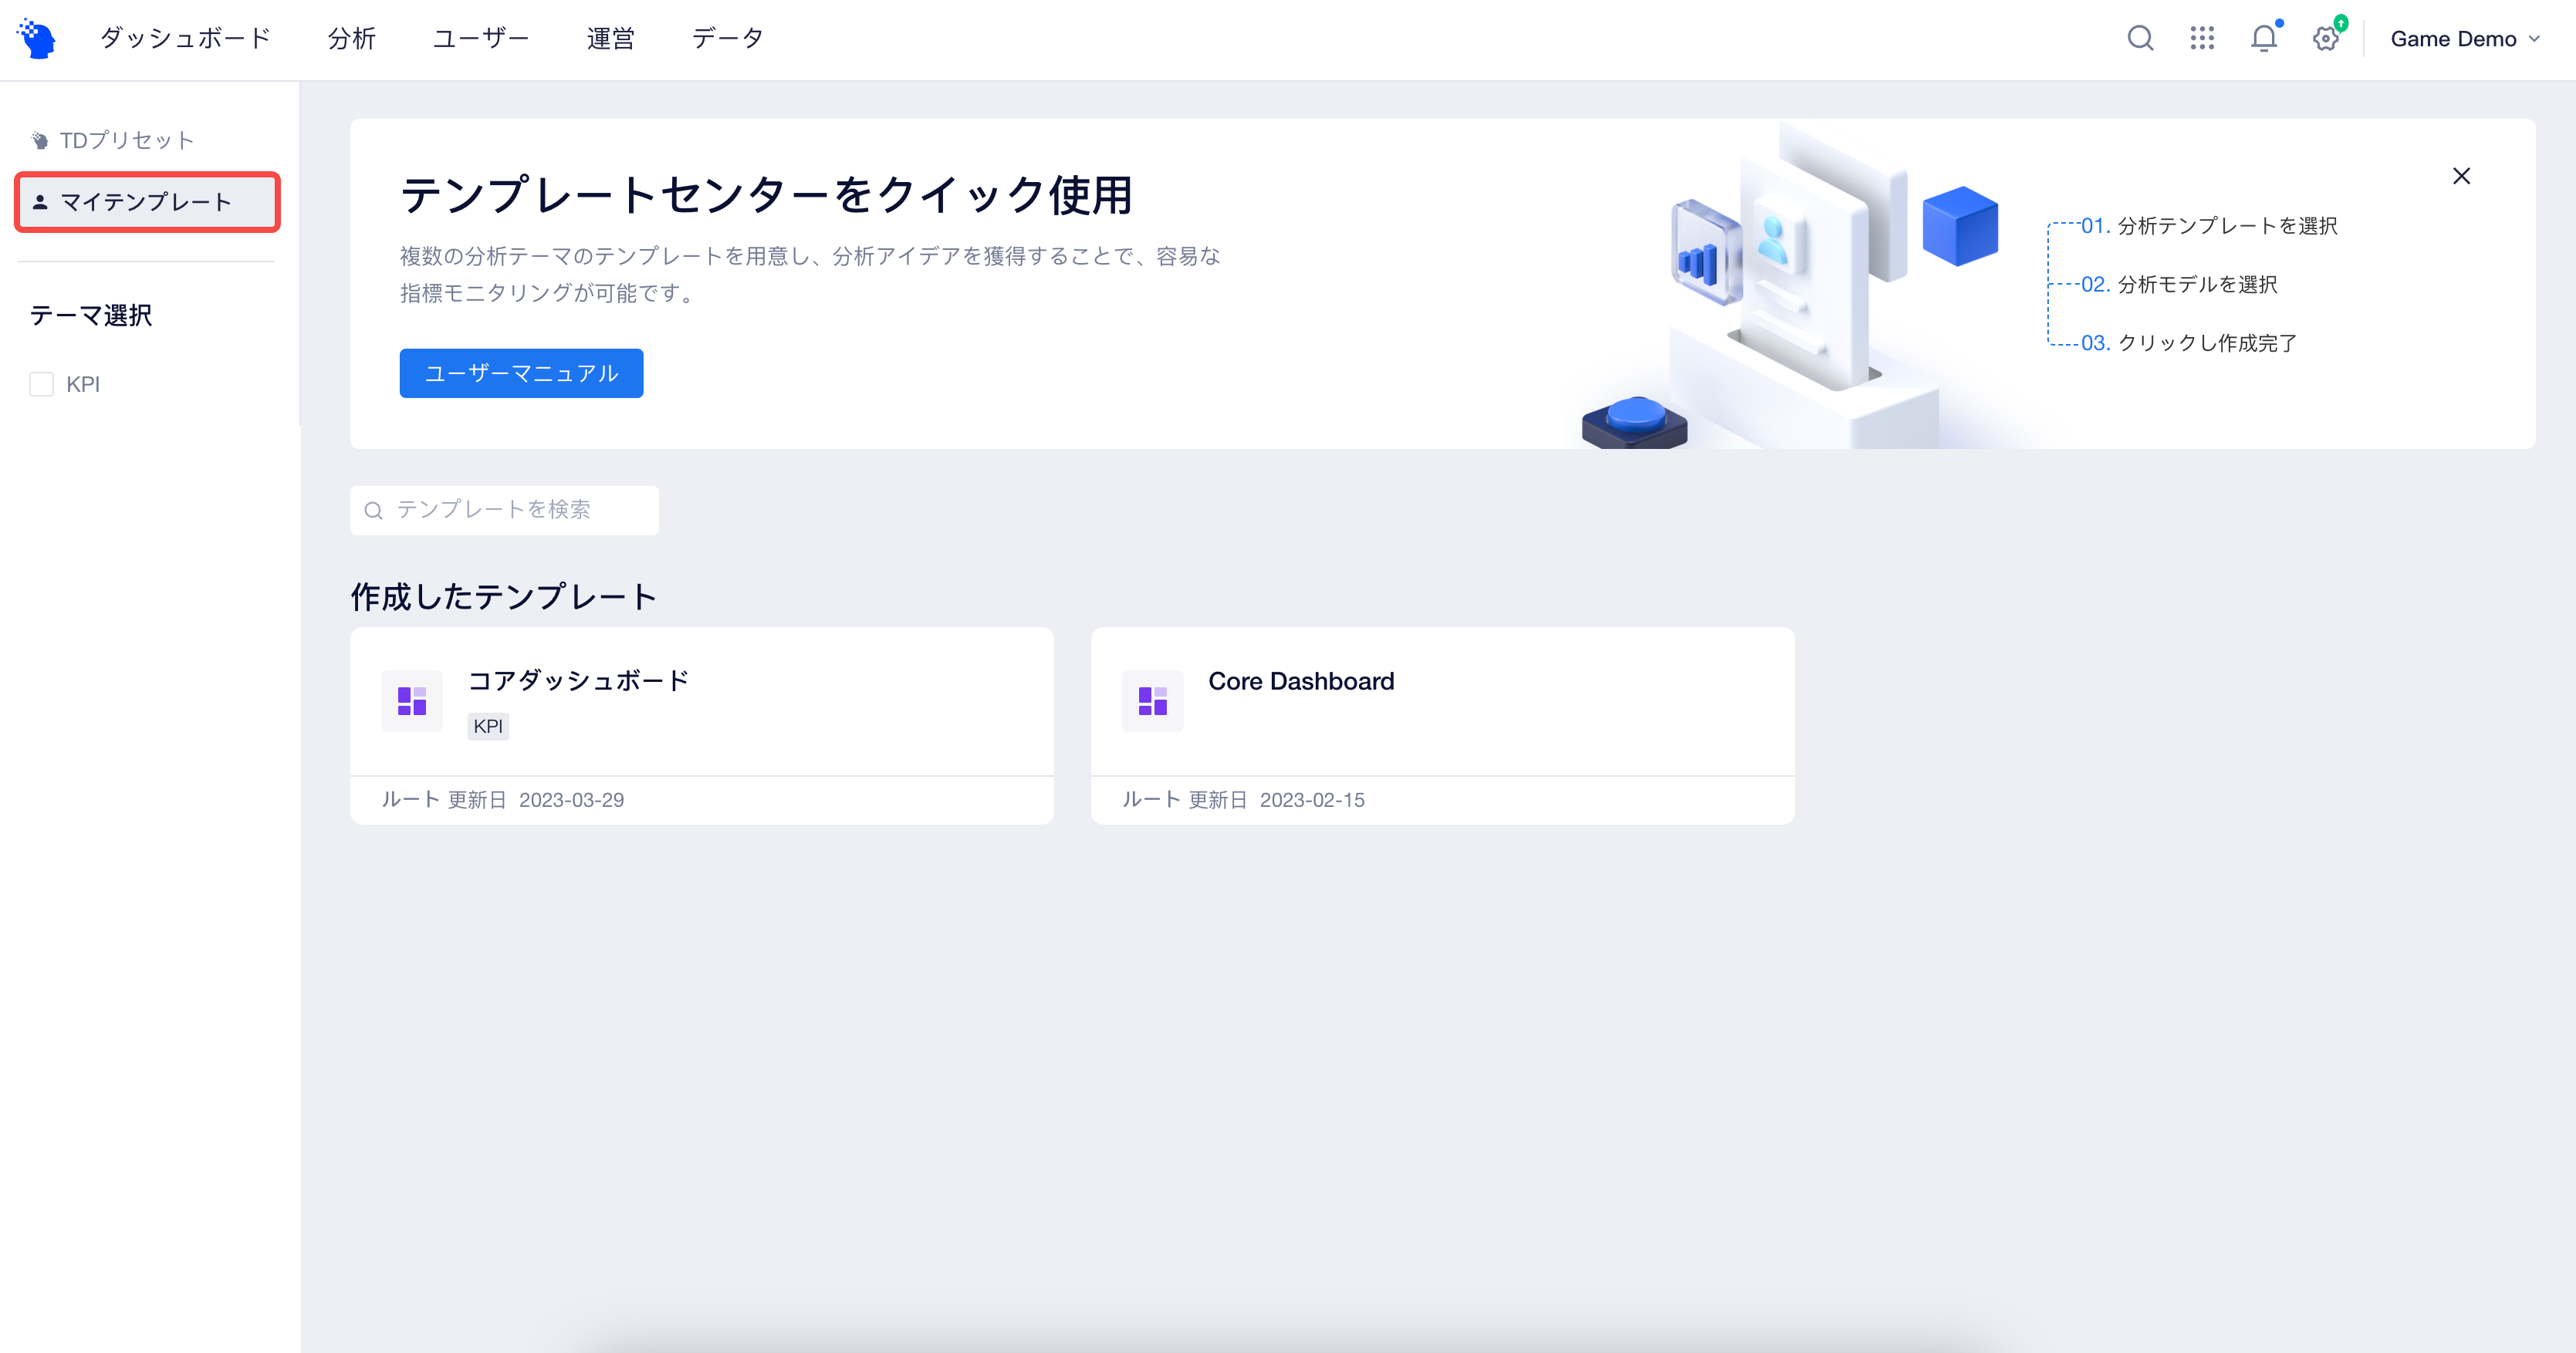2576x1353 pixels.
Task: Open the 分析 menu
Action: coord(352,38)
